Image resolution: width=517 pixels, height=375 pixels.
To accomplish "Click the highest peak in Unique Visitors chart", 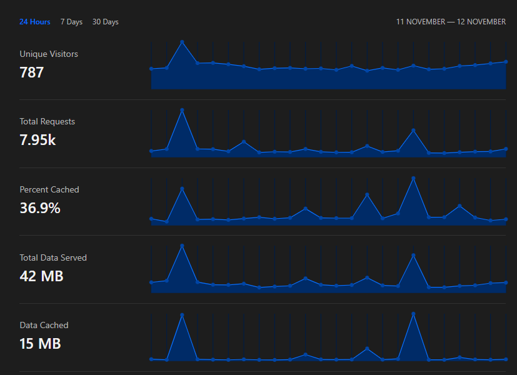I will (182, 42).
